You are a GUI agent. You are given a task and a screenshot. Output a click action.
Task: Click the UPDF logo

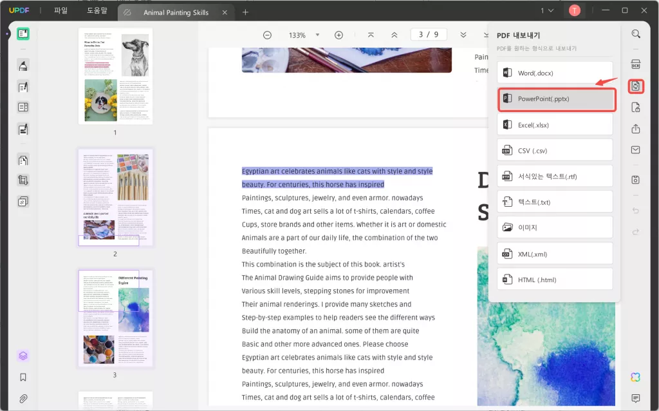click(x=19, y=10)
